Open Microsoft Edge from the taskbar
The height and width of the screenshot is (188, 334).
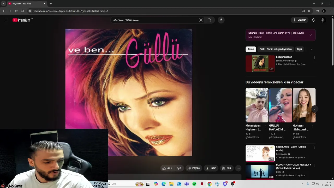click(164, 184)
